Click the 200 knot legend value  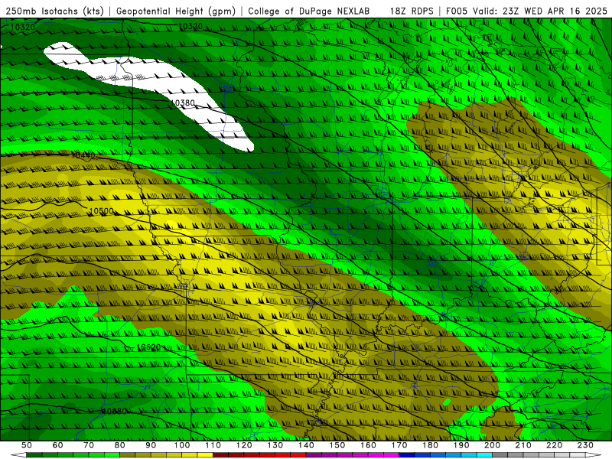(x=492, y=445)
